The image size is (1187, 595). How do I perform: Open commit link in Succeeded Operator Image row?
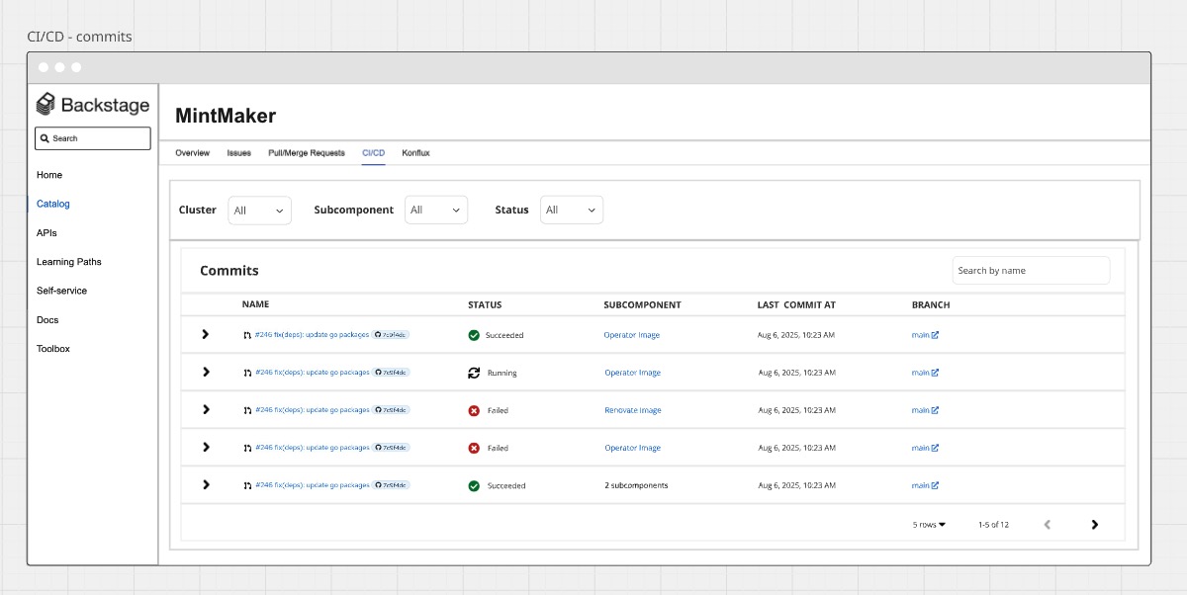pyautogui.click(x=312, y=335)
